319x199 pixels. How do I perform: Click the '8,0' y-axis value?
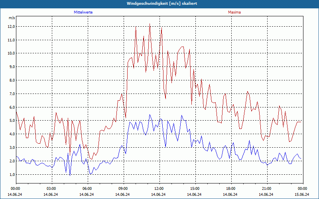(12, 80)
